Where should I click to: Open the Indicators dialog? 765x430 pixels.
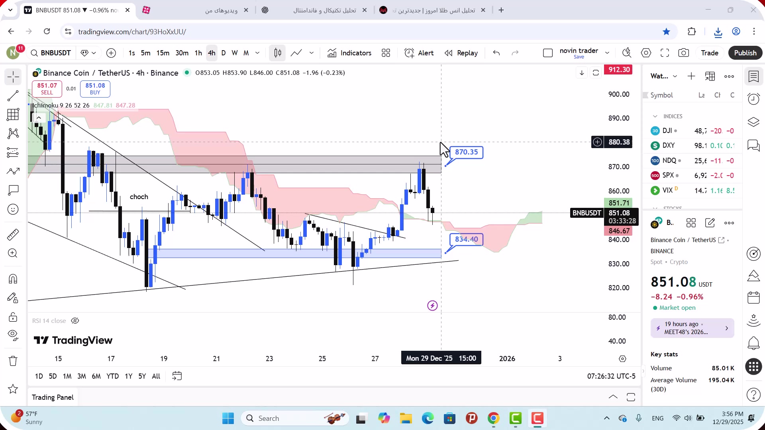349,53
